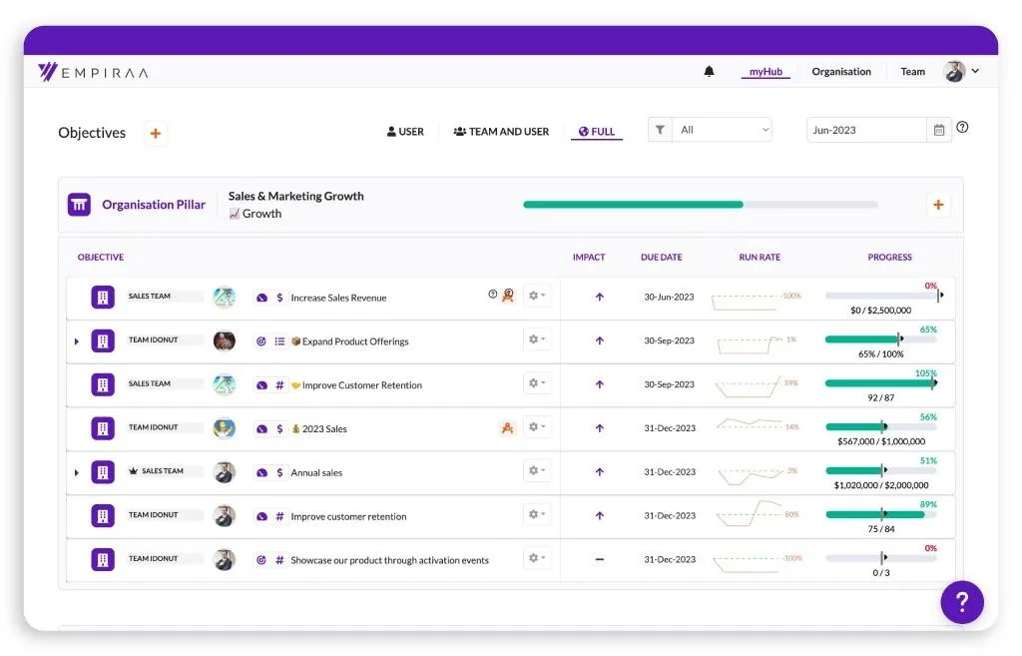
Task: Expand the Annual sales objective row
Action: pyautogui.click(x=76, y=472)
